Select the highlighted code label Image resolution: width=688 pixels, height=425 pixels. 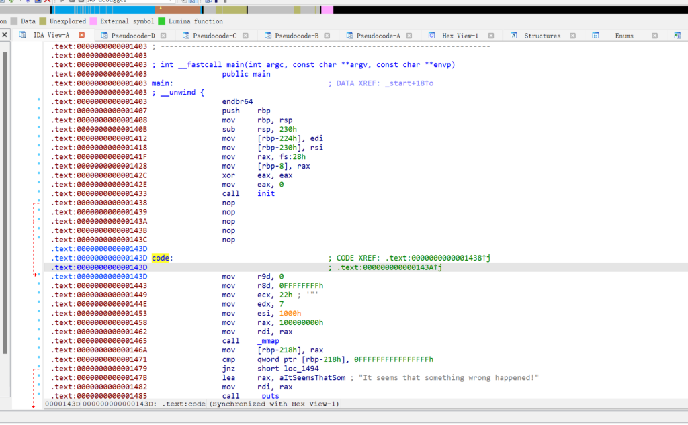(x=160, y=258)
